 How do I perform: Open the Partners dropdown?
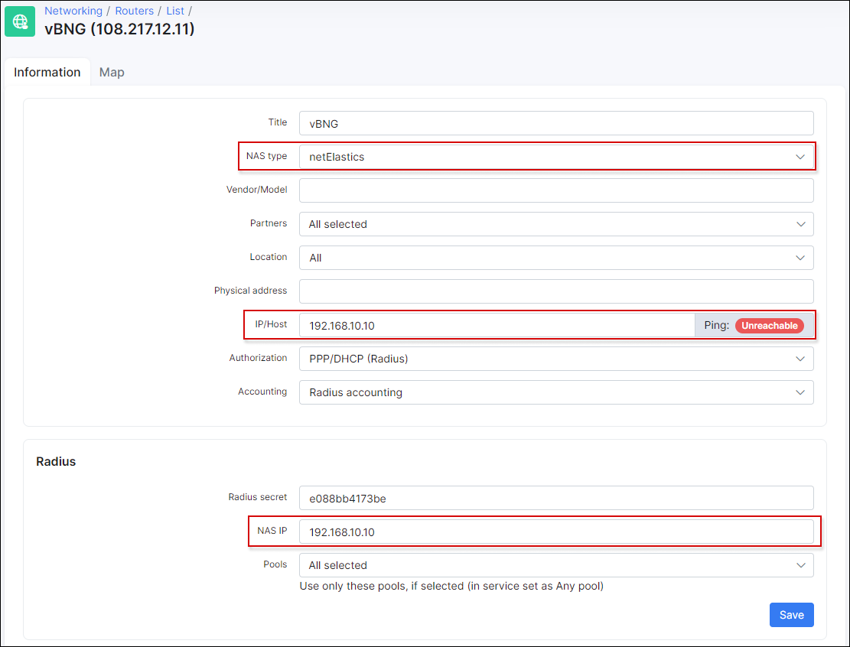556,224
